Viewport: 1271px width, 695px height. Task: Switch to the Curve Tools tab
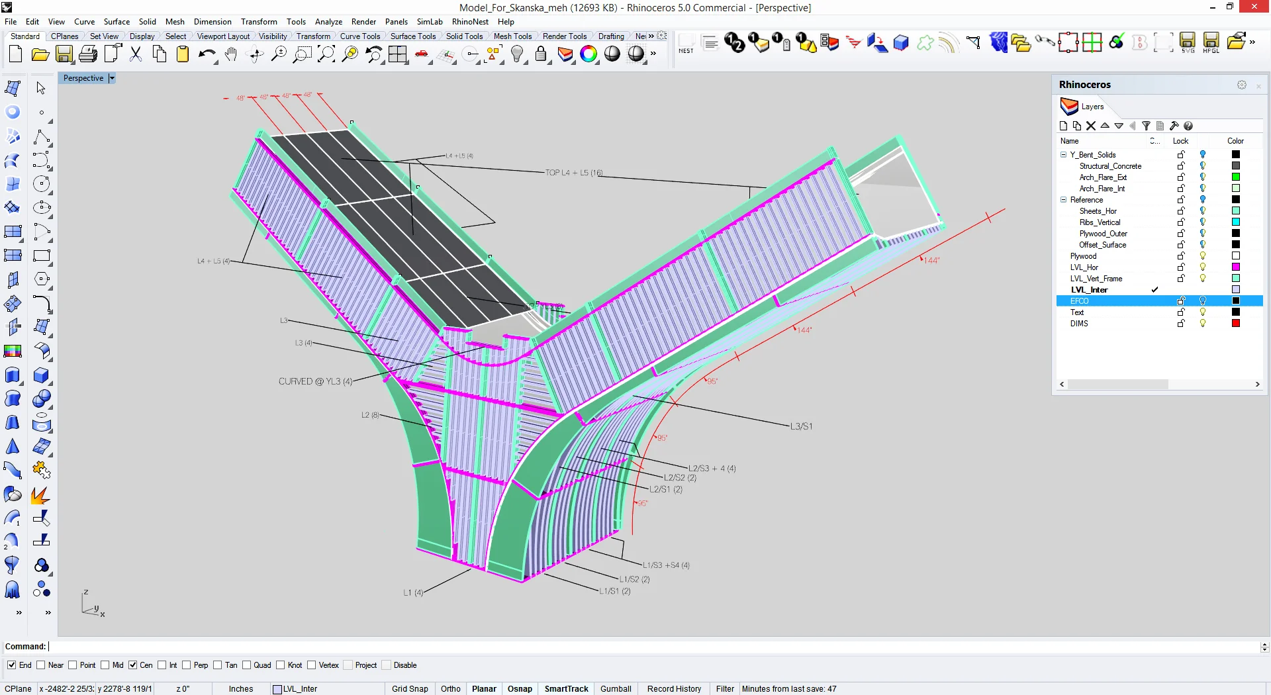pyautogui.click(x=360, y=36)
